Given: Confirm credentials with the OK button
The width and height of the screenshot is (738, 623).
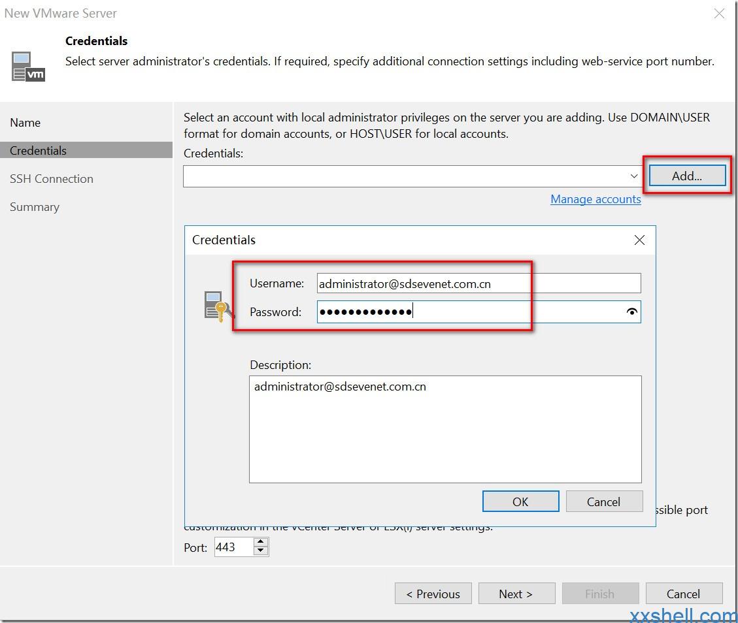Looking at the screenshot, I should click(x=520, y=502).
